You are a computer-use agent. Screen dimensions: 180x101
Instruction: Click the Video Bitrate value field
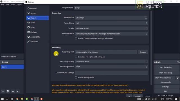click(110, 18)
